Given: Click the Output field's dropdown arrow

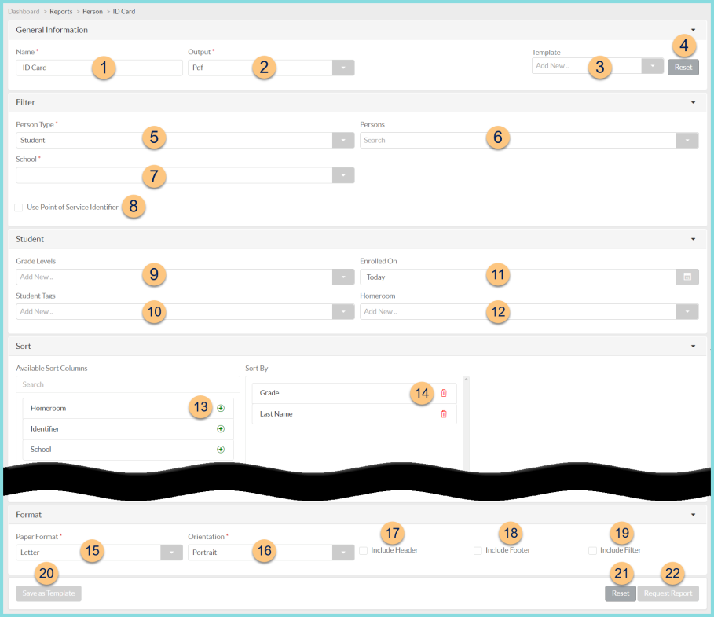Looking at the screenshot, I should coord(342,68).
